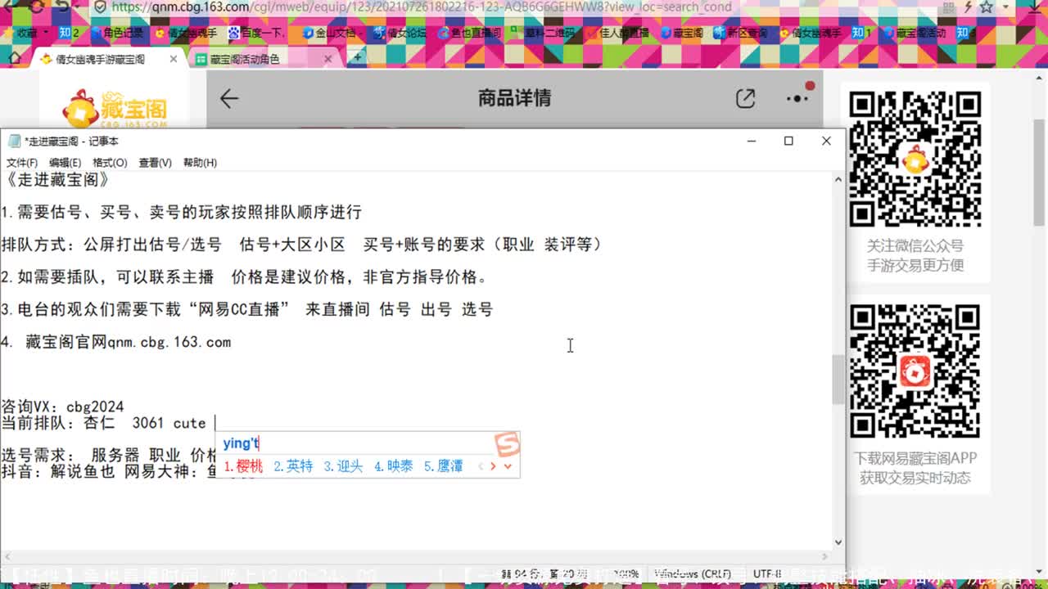The width and height of the screenshot is (1048, 589).
Task: Choose IME candidate 2.英特
Action: click(x=293, y=466)
